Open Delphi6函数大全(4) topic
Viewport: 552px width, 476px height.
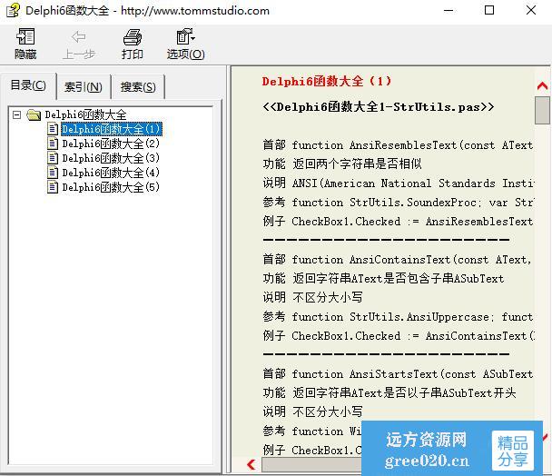(111, 173)
